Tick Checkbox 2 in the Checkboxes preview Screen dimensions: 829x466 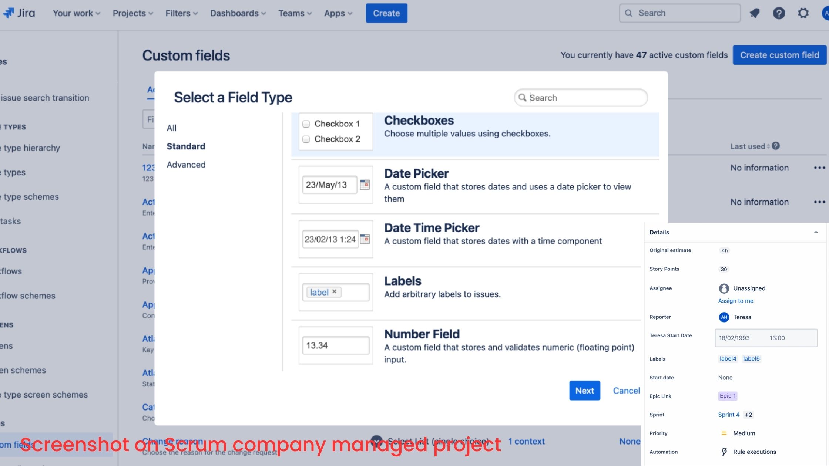click(306, 139)
